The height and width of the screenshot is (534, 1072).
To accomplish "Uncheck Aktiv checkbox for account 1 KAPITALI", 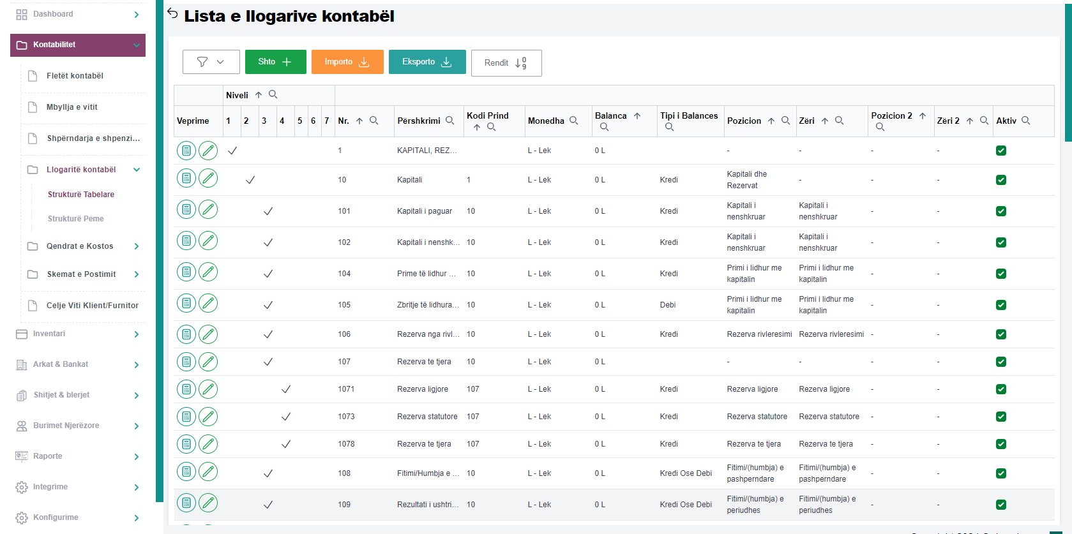I will 1001,151.
